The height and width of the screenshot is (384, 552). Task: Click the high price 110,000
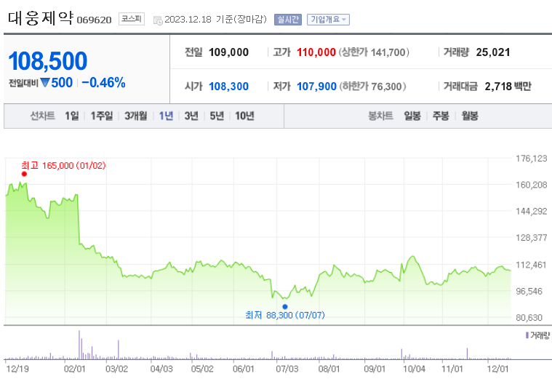pyautogui.click(x=316, y=52)
